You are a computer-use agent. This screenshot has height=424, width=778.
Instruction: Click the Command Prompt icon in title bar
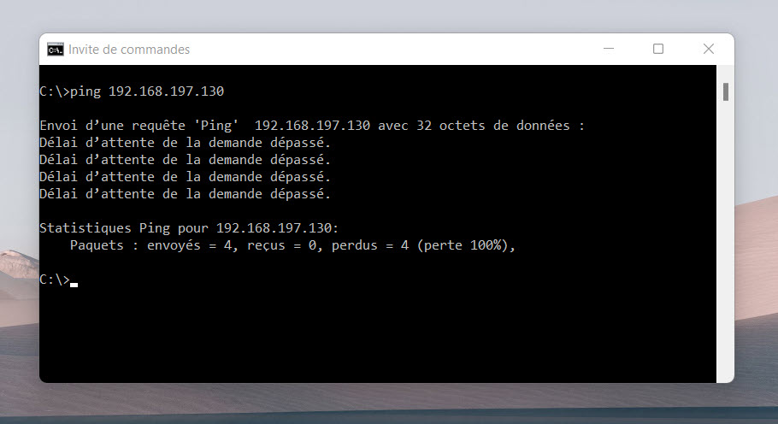(x=55, y=49)
